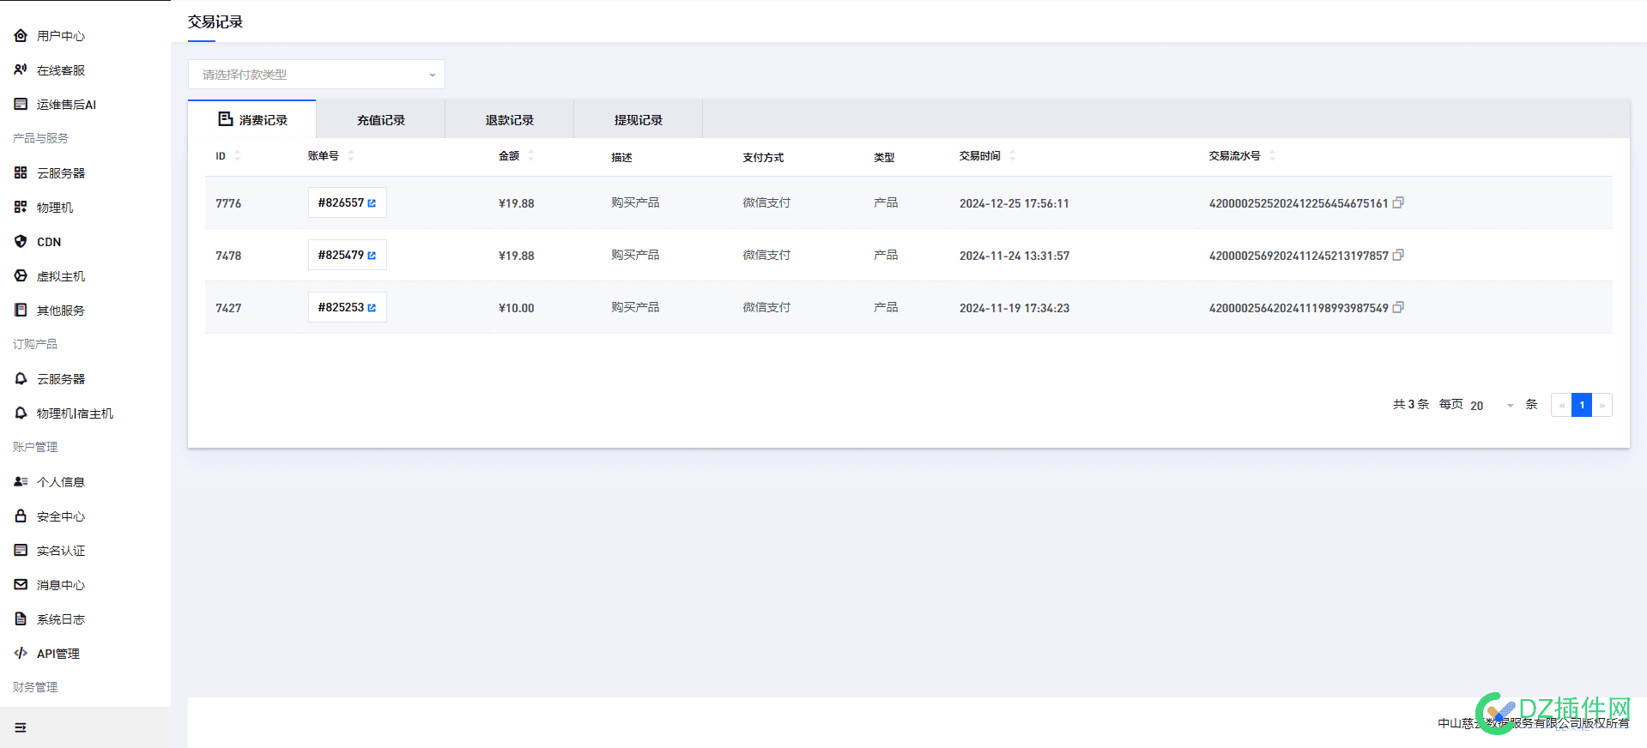Switch to the 提现记录 tab
Image resolution: width=1647 pixels, height=748 pixels.
(639, 120)
